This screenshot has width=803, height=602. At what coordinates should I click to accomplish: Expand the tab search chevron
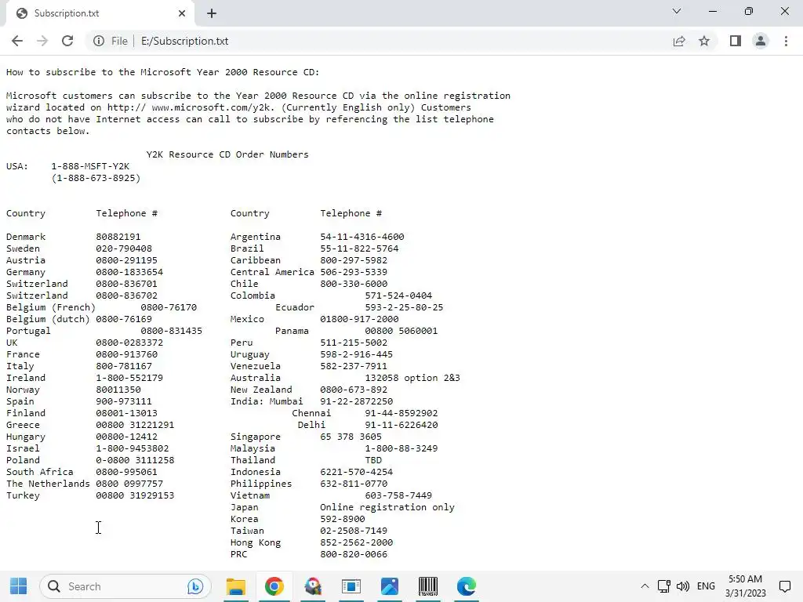(677, 11)
